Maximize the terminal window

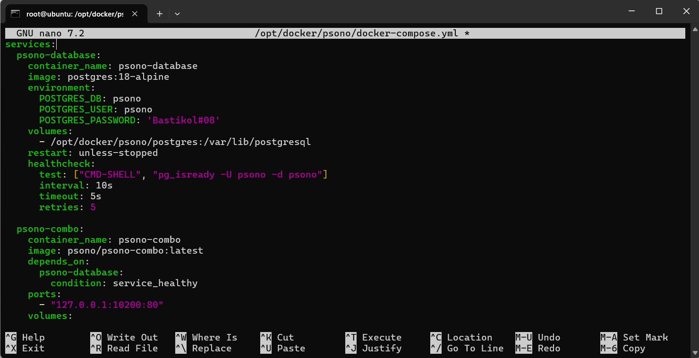point(659,11)
